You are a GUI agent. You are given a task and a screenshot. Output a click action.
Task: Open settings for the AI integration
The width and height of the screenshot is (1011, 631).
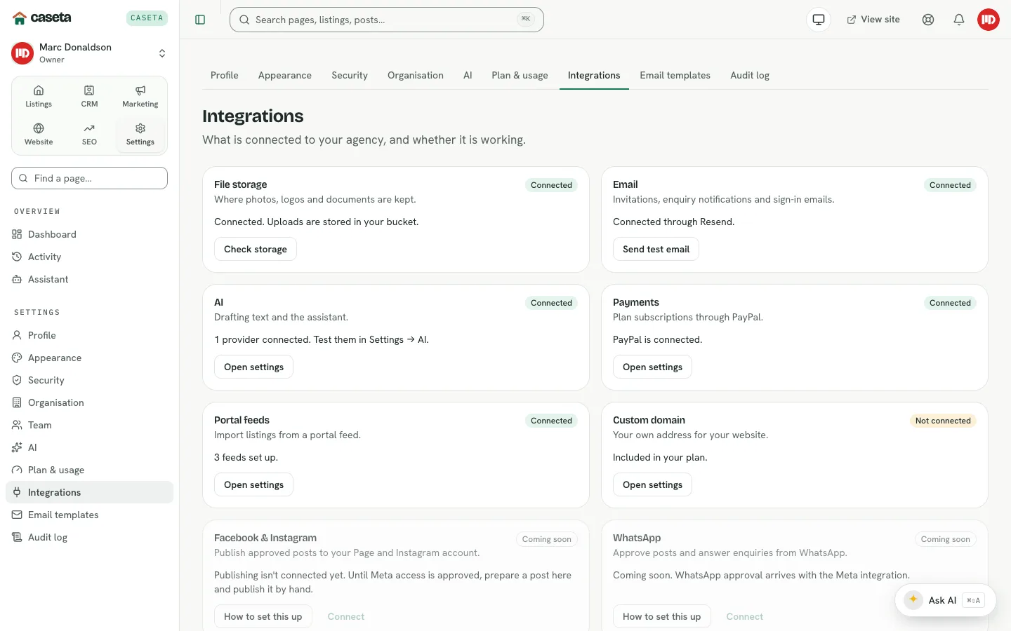coord(253,367)
